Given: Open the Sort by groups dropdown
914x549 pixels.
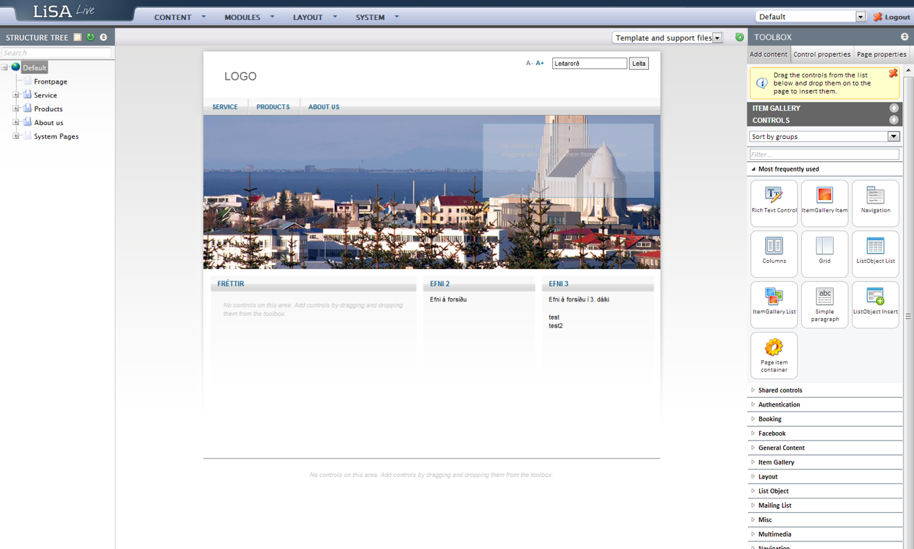Looking at the screenshot, I should 893,137.
